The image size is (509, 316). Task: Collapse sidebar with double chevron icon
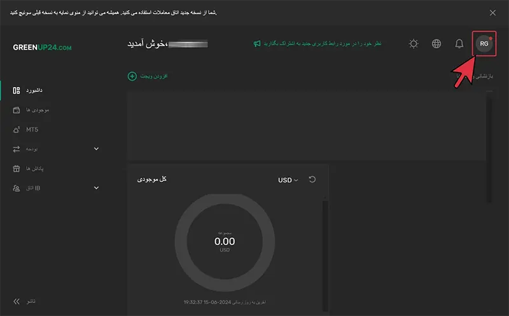[x=17, y=301]
